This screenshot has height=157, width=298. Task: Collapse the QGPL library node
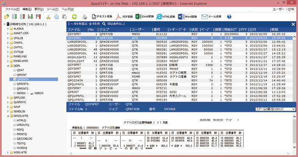pos(8,66)
